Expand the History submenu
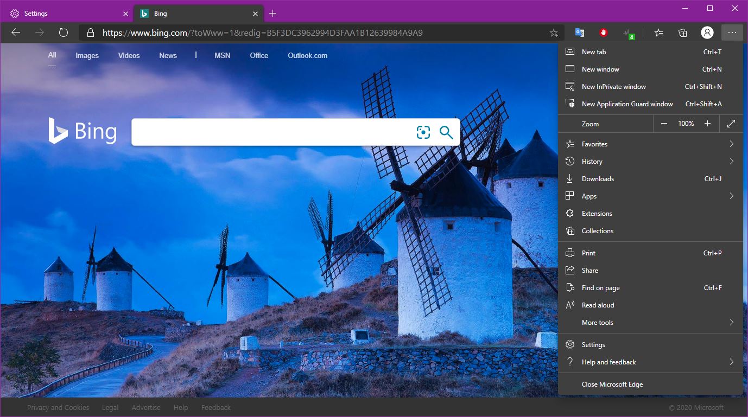The width and height of the screenshot is (748, 417). coord(650,162)
